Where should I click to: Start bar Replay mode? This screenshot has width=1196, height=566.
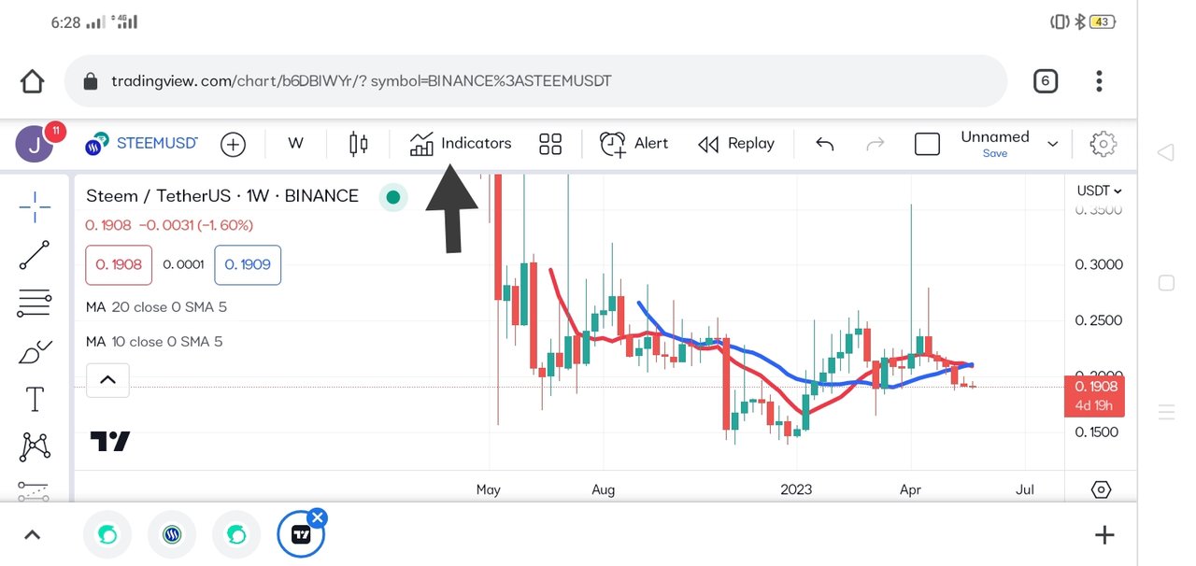point(736,144)
